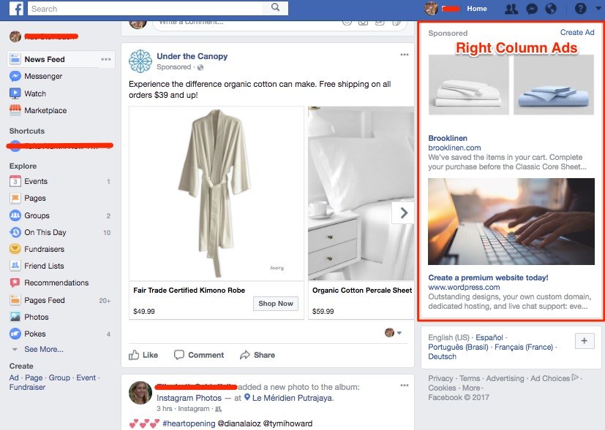605x430 pixels.
Task: Click next arrow on product carousel
Action: point(403,213)
